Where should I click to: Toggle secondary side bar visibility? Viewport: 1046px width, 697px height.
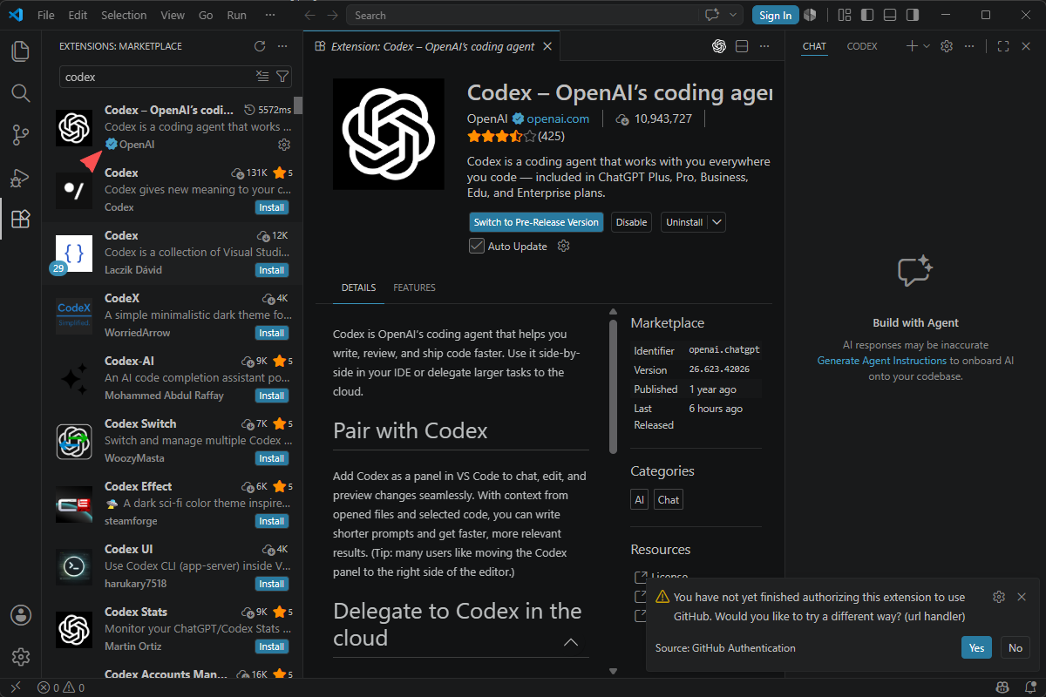coord(912,15)
